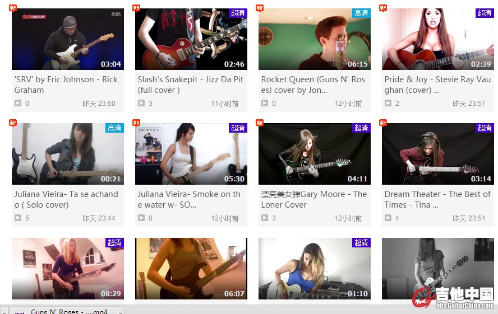The image size is (498, 314).
Task: Click the upload time "昨天 23:50"
Action: coord(99,104)
